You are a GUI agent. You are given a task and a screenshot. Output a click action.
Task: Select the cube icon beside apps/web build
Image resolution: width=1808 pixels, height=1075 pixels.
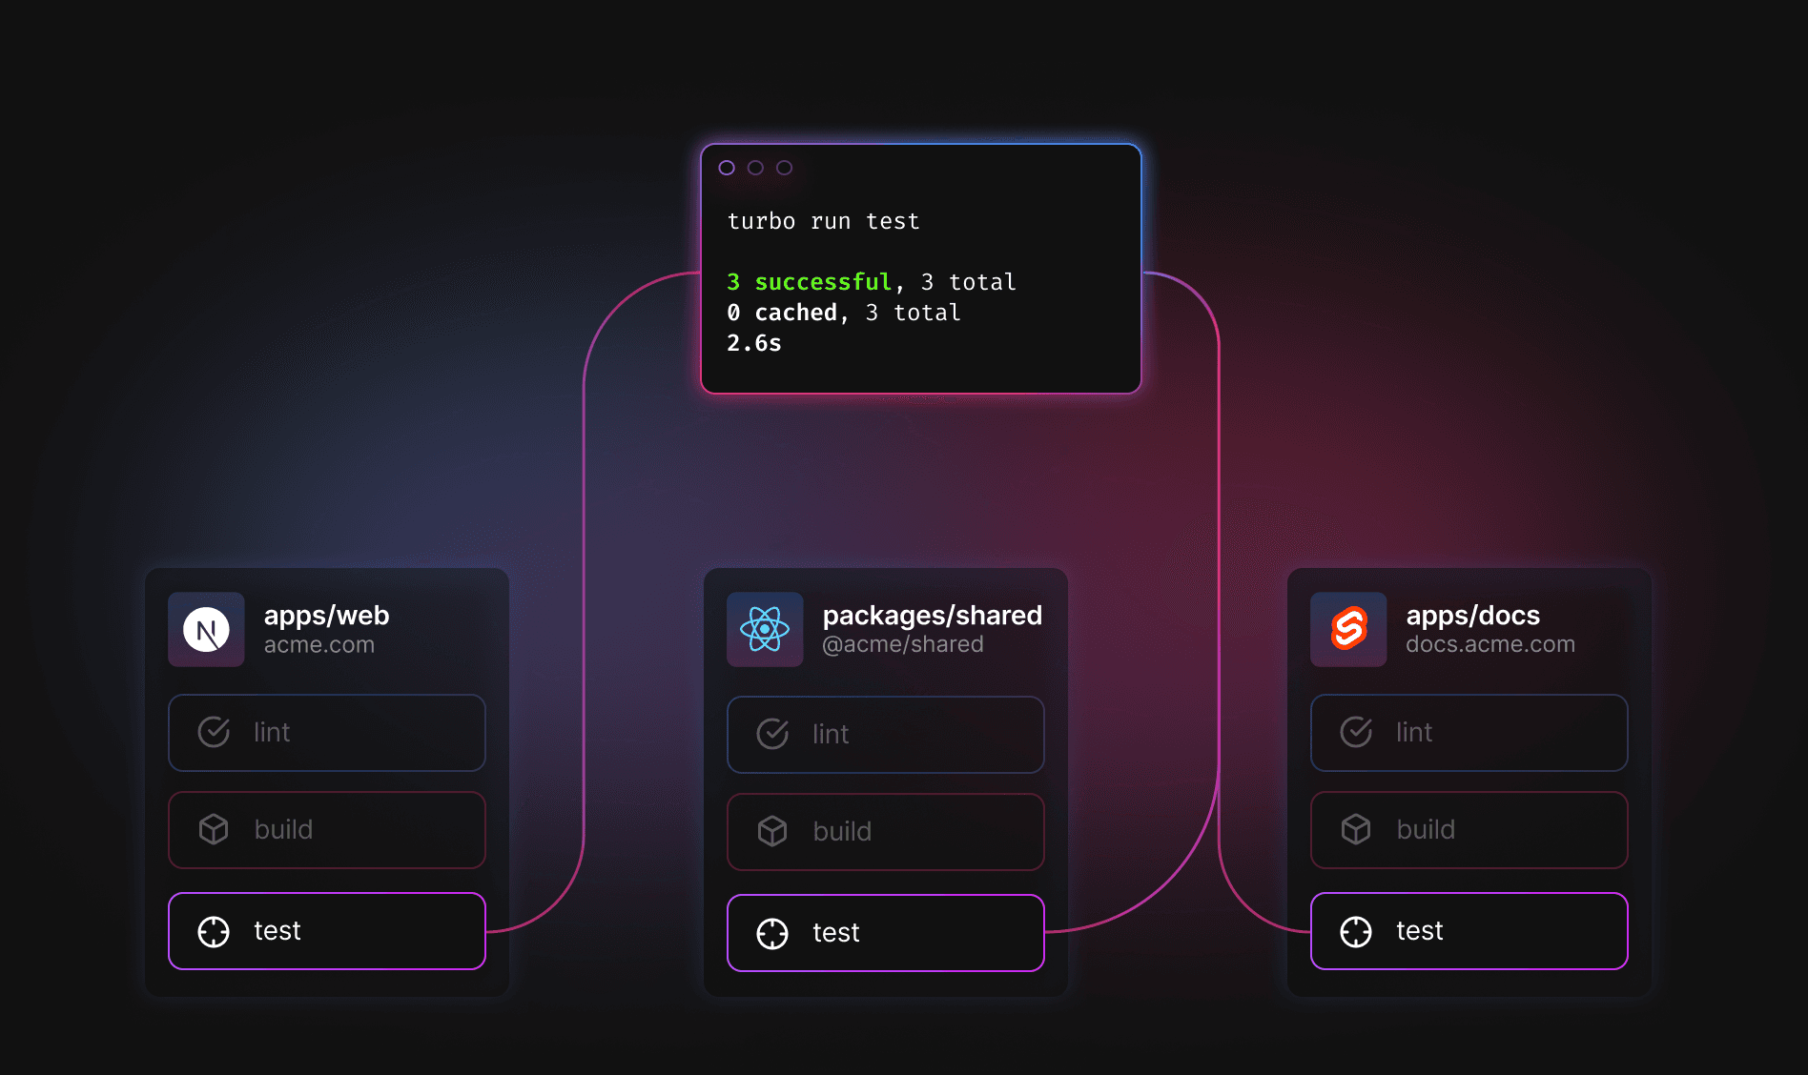(214, 829)
